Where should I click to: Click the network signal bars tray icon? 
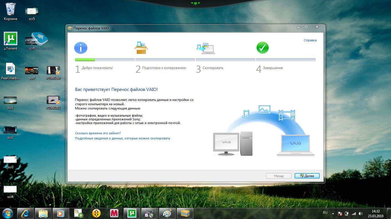point(354,214)
